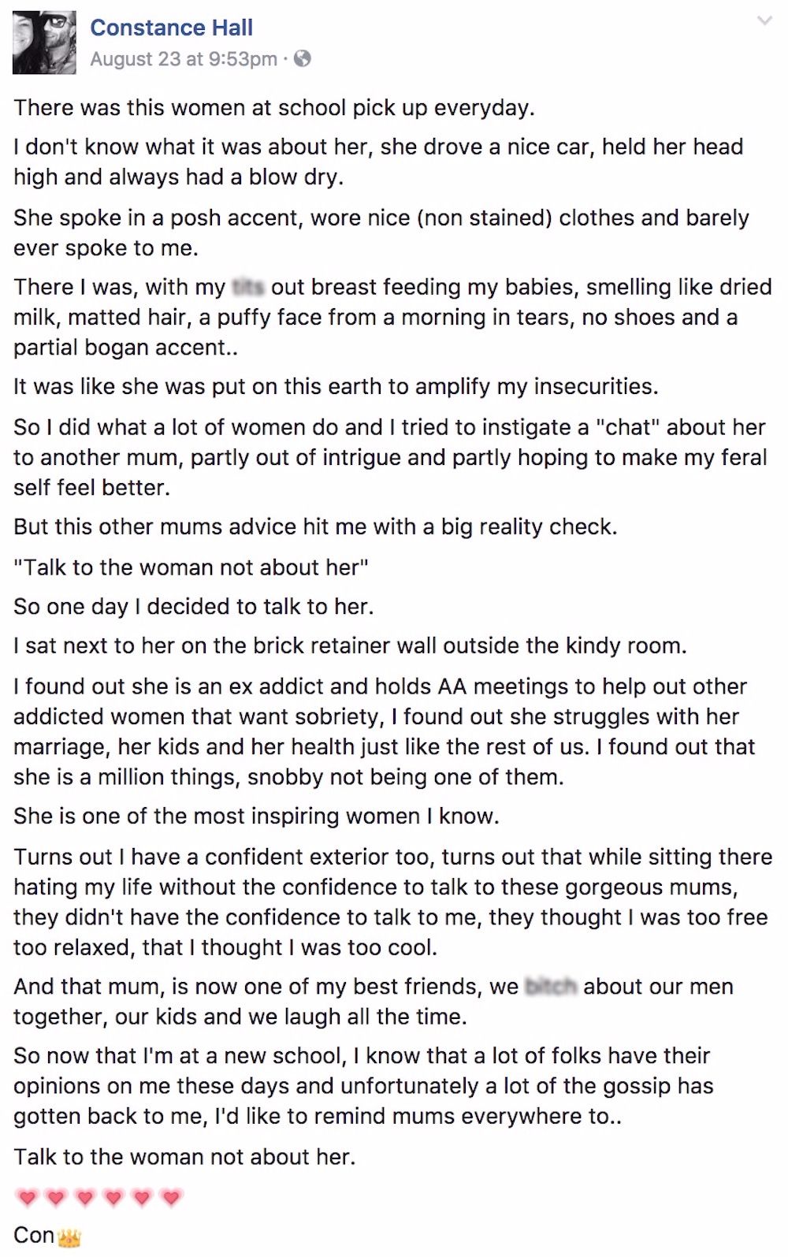Image resolution: width=788 pixels, height=1257 pixels.
Task: Click the 'brick retainer wall' sentence
Action: 350,646
